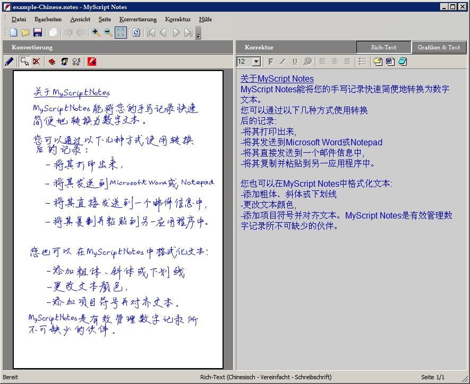470x384 pixels.
Task: Jump to the last page
Action: pyautogui.click(x=188, y=32)
